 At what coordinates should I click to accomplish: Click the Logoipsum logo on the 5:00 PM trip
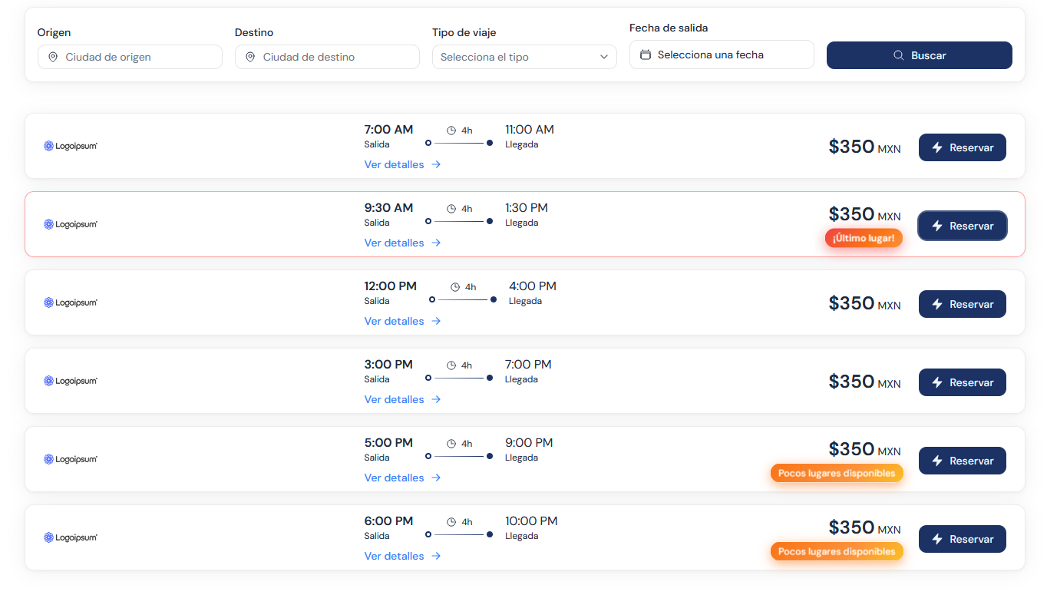click(x=71, y=459)
